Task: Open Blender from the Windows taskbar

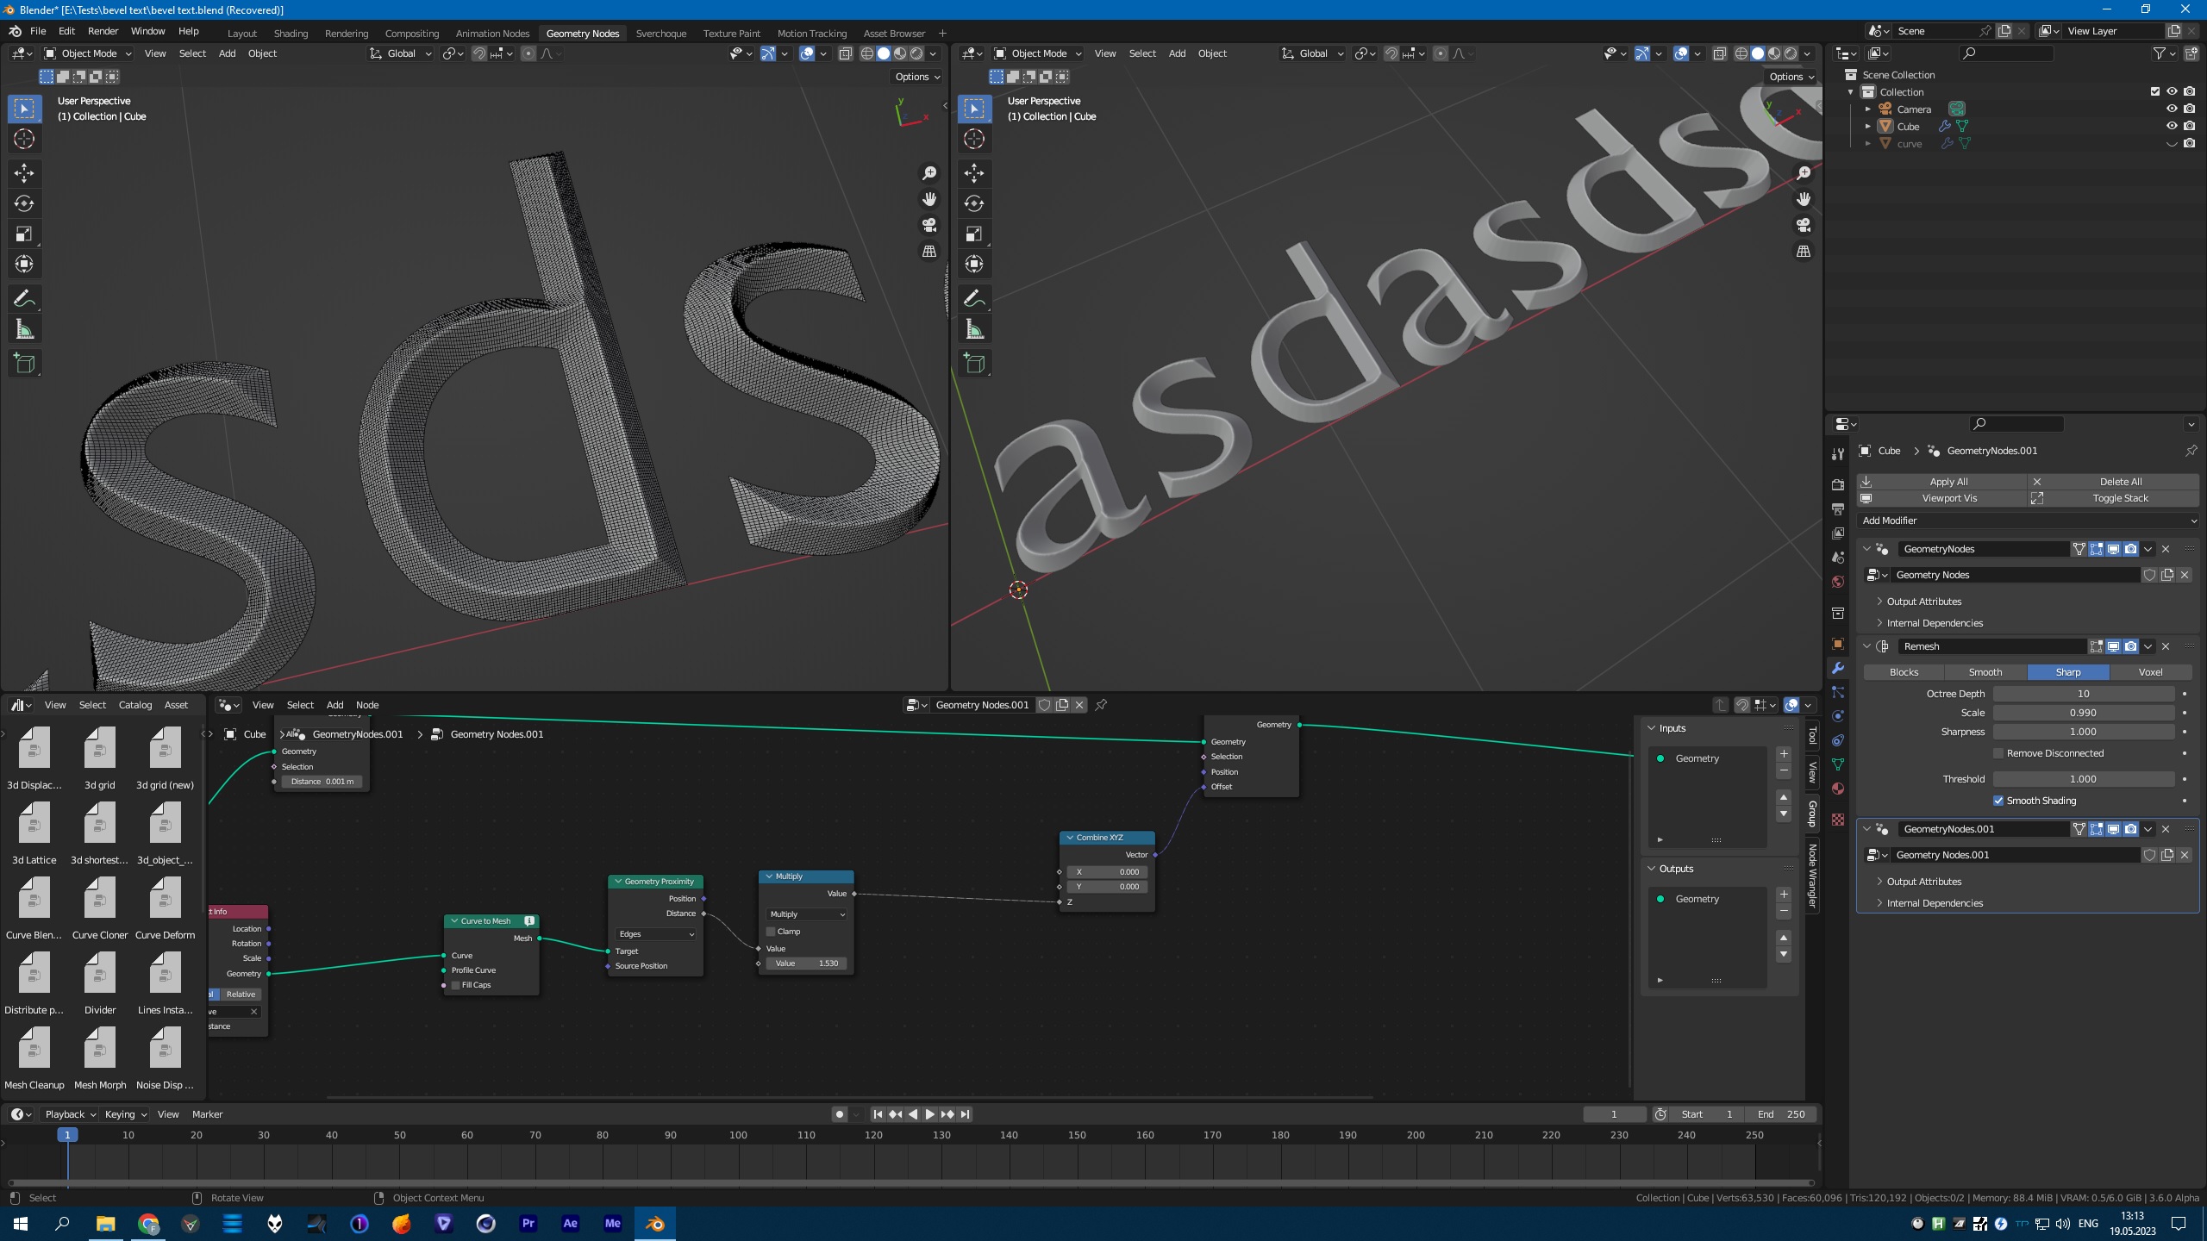Action: click(654, 1223)
